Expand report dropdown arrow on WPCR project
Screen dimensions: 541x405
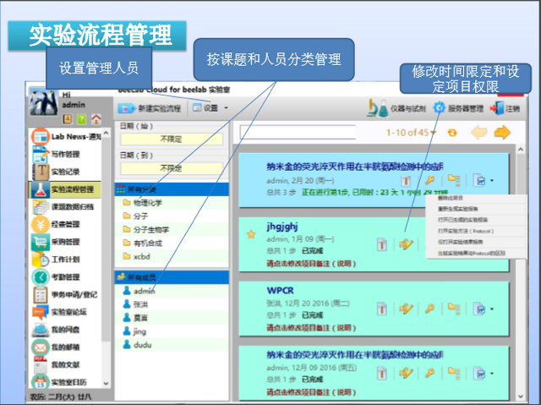coord(492,309)
